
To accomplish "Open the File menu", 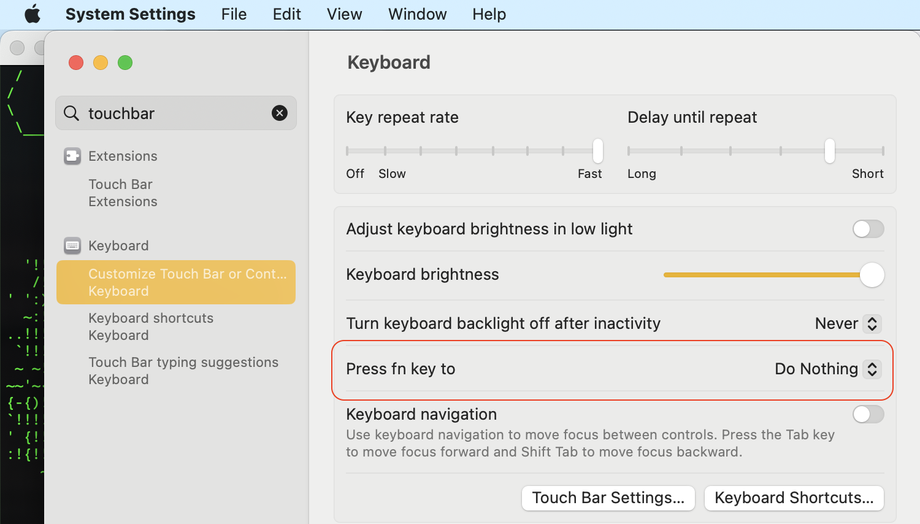I will tap(234, 14).
